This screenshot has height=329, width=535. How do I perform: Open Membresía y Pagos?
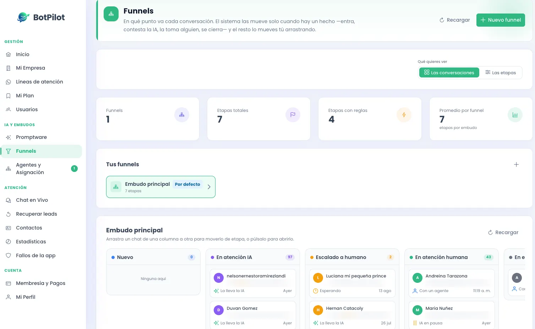(x=41, y=283)
